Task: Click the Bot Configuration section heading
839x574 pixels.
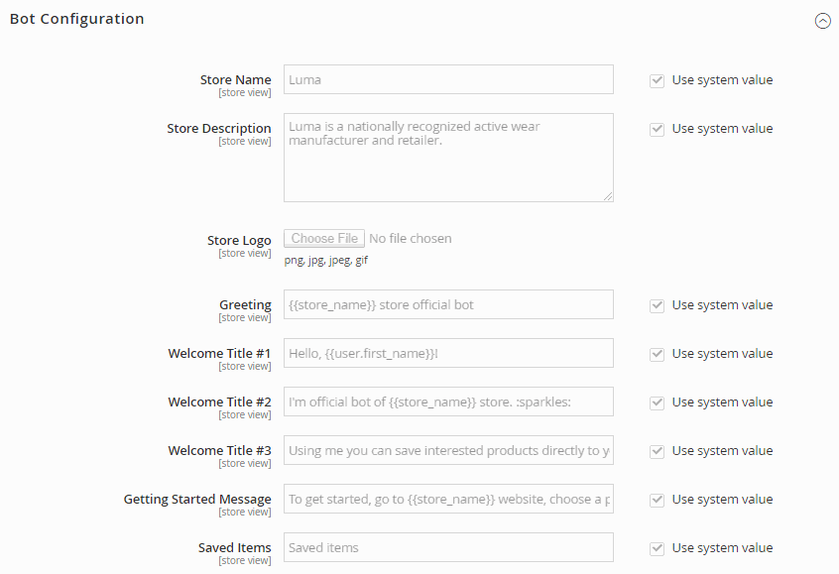Action: [x=77, y=19]
